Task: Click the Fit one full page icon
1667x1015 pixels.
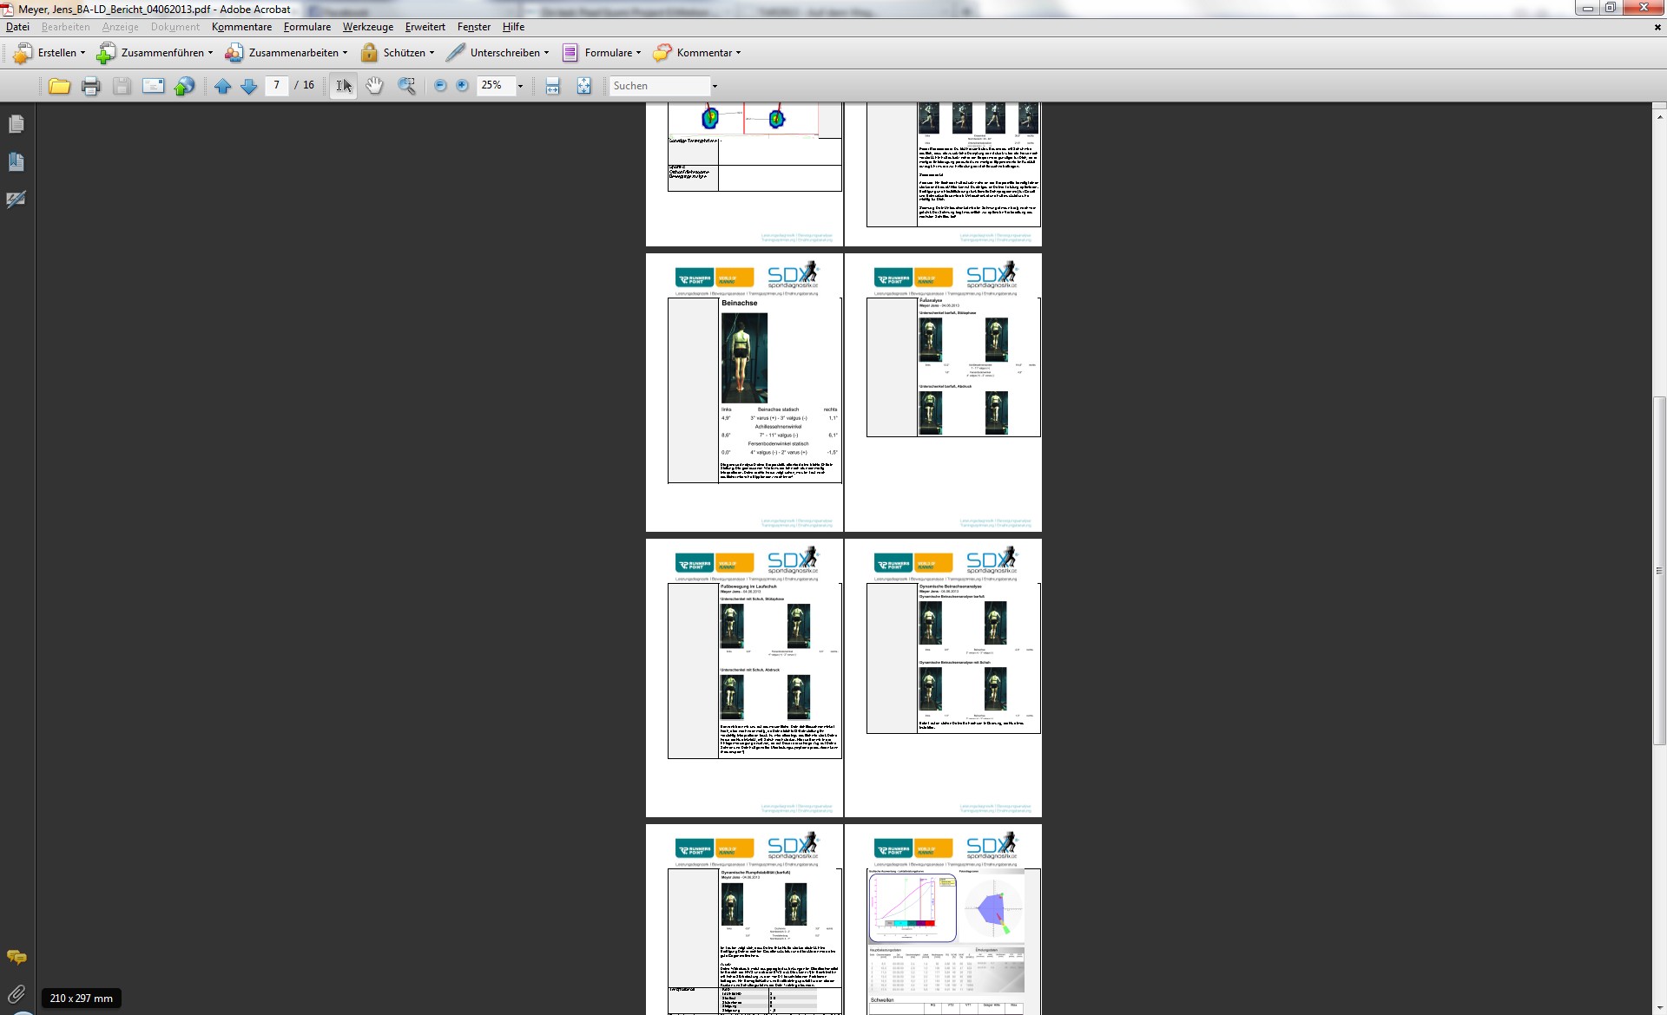Action: 583,86
